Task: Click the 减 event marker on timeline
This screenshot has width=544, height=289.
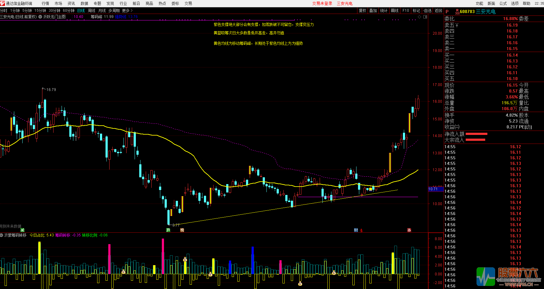Action: coord(22,230)
